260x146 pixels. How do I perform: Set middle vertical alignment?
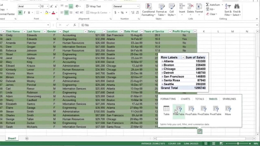[66, 6]
